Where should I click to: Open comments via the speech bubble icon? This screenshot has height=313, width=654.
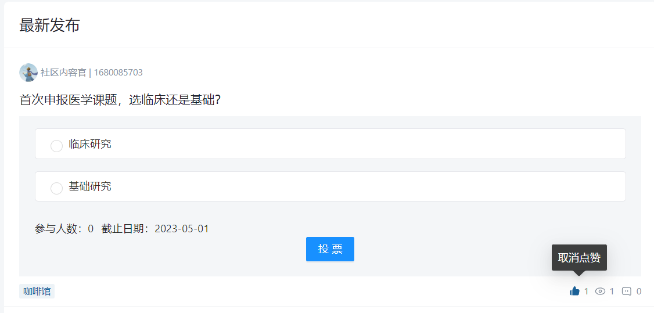pos(627,291)
